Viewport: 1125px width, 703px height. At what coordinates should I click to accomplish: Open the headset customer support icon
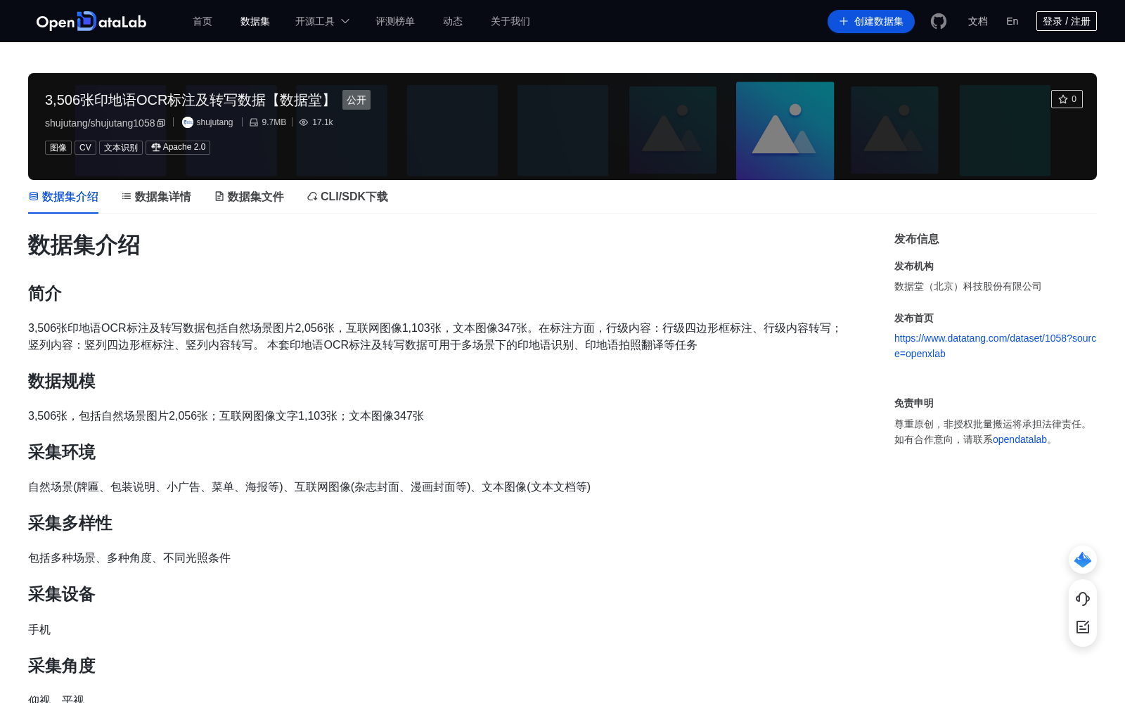(1083, 599)
